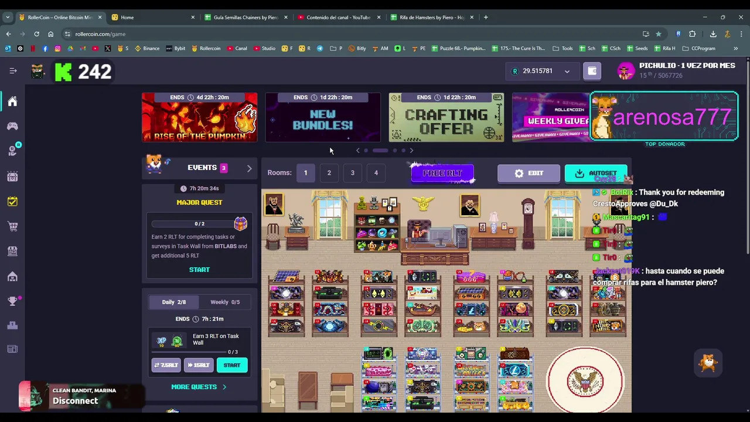Expand the RLT balance currency dropdown
Screen dimensions: 750x422
pos(567,72)
